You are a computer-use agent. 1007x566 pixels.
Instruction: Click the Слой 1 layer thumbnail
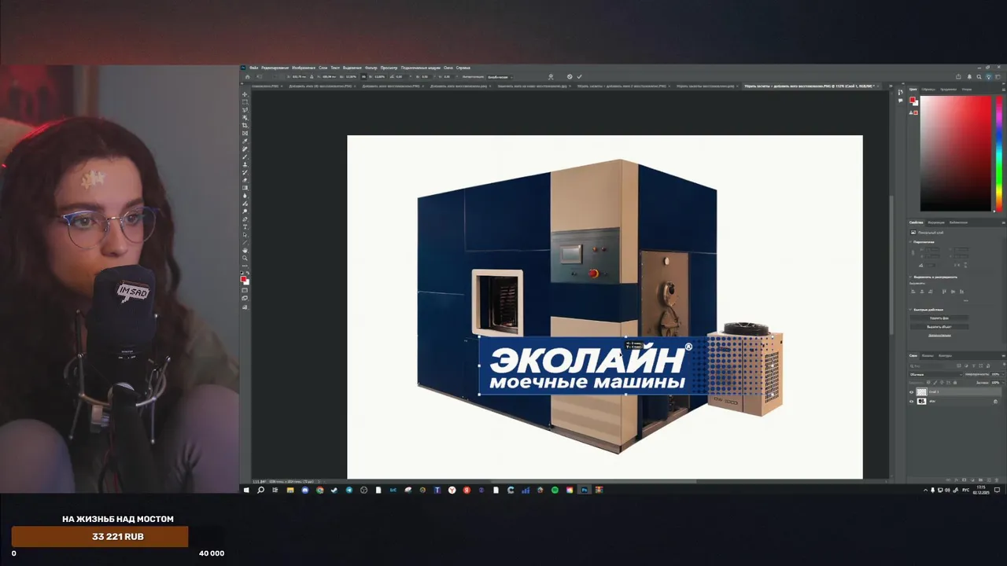click(x=921, y=391)
